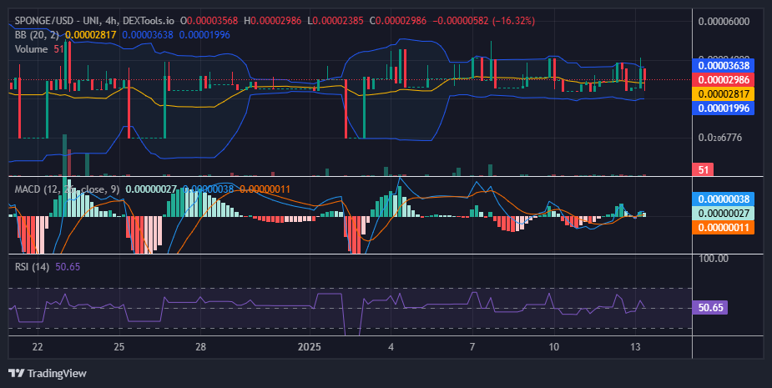Click the date label 7 on time axis
The image size is (772, 388).
pyautogui.click(x=472, y=346)
